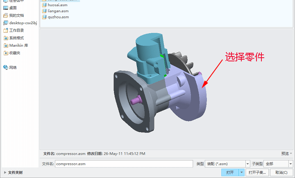This screenshot has width=295, height=178.
Task: Toggle the 预览 preview dropdown
Action: [287, 153]
